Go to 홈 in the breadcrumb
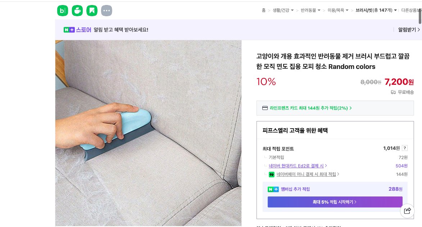 [x=264, y=10]
